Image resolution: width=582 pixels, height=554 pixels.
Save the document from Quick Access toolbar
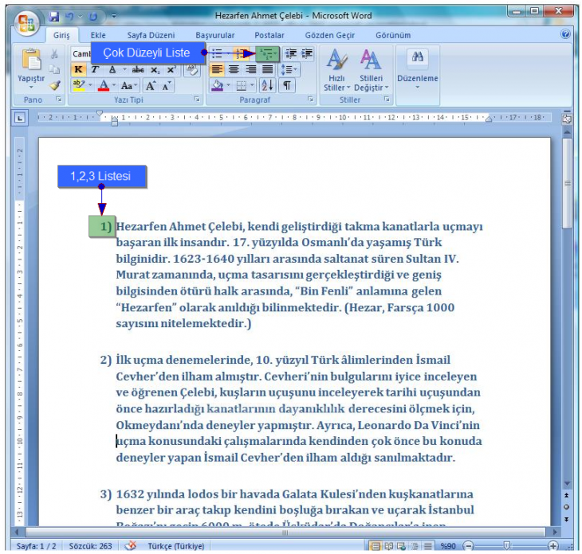click(x=54, y=16)
